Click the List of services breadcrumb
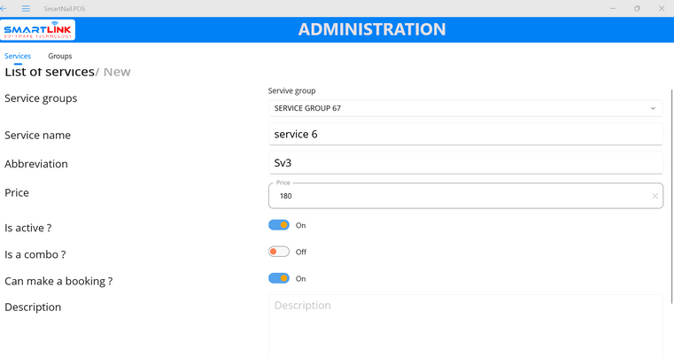674x358 pixels. coord(49,72)
